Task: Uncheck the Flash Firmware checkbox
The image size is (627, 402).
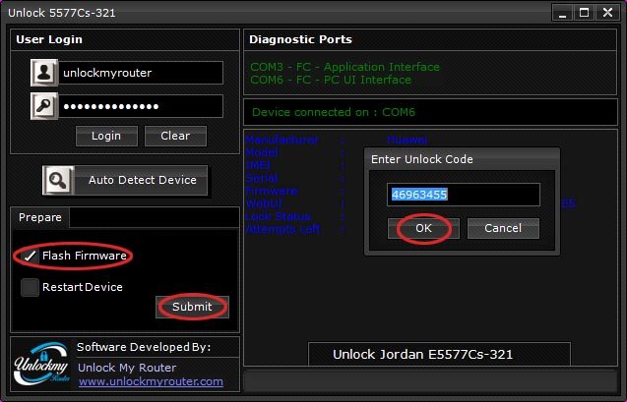Action: click(30, 256)
